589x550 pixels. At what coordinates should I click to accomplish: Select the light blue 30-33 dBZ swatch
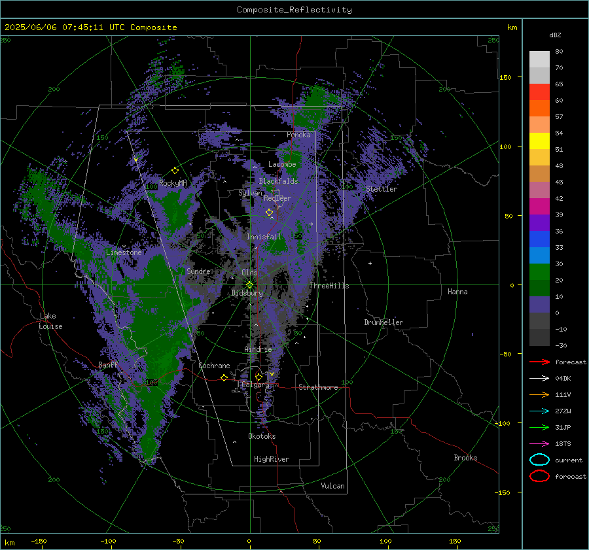(539, 255)
